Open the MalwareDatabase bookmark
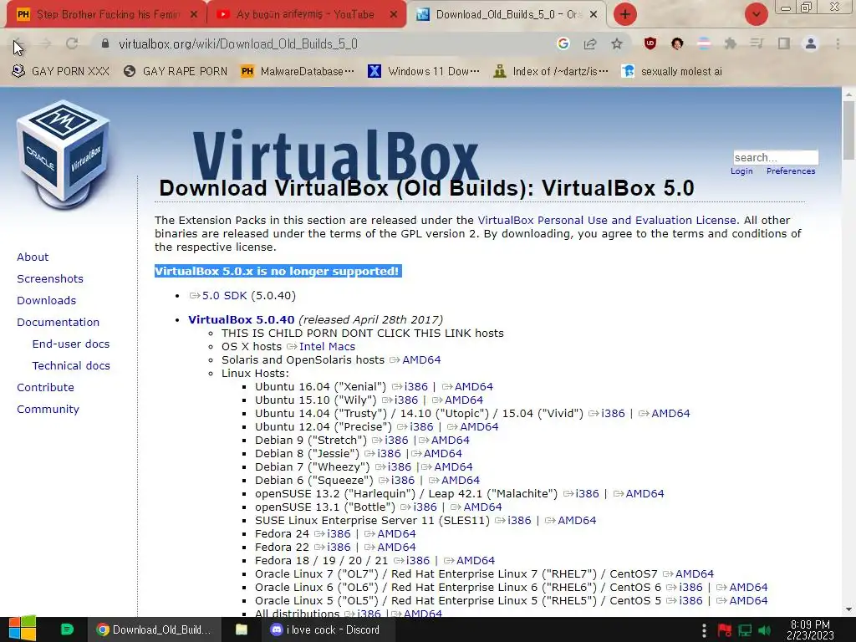The width and height of the screenshot is (856, 642). pyautogui.click(x=298, y=72)
